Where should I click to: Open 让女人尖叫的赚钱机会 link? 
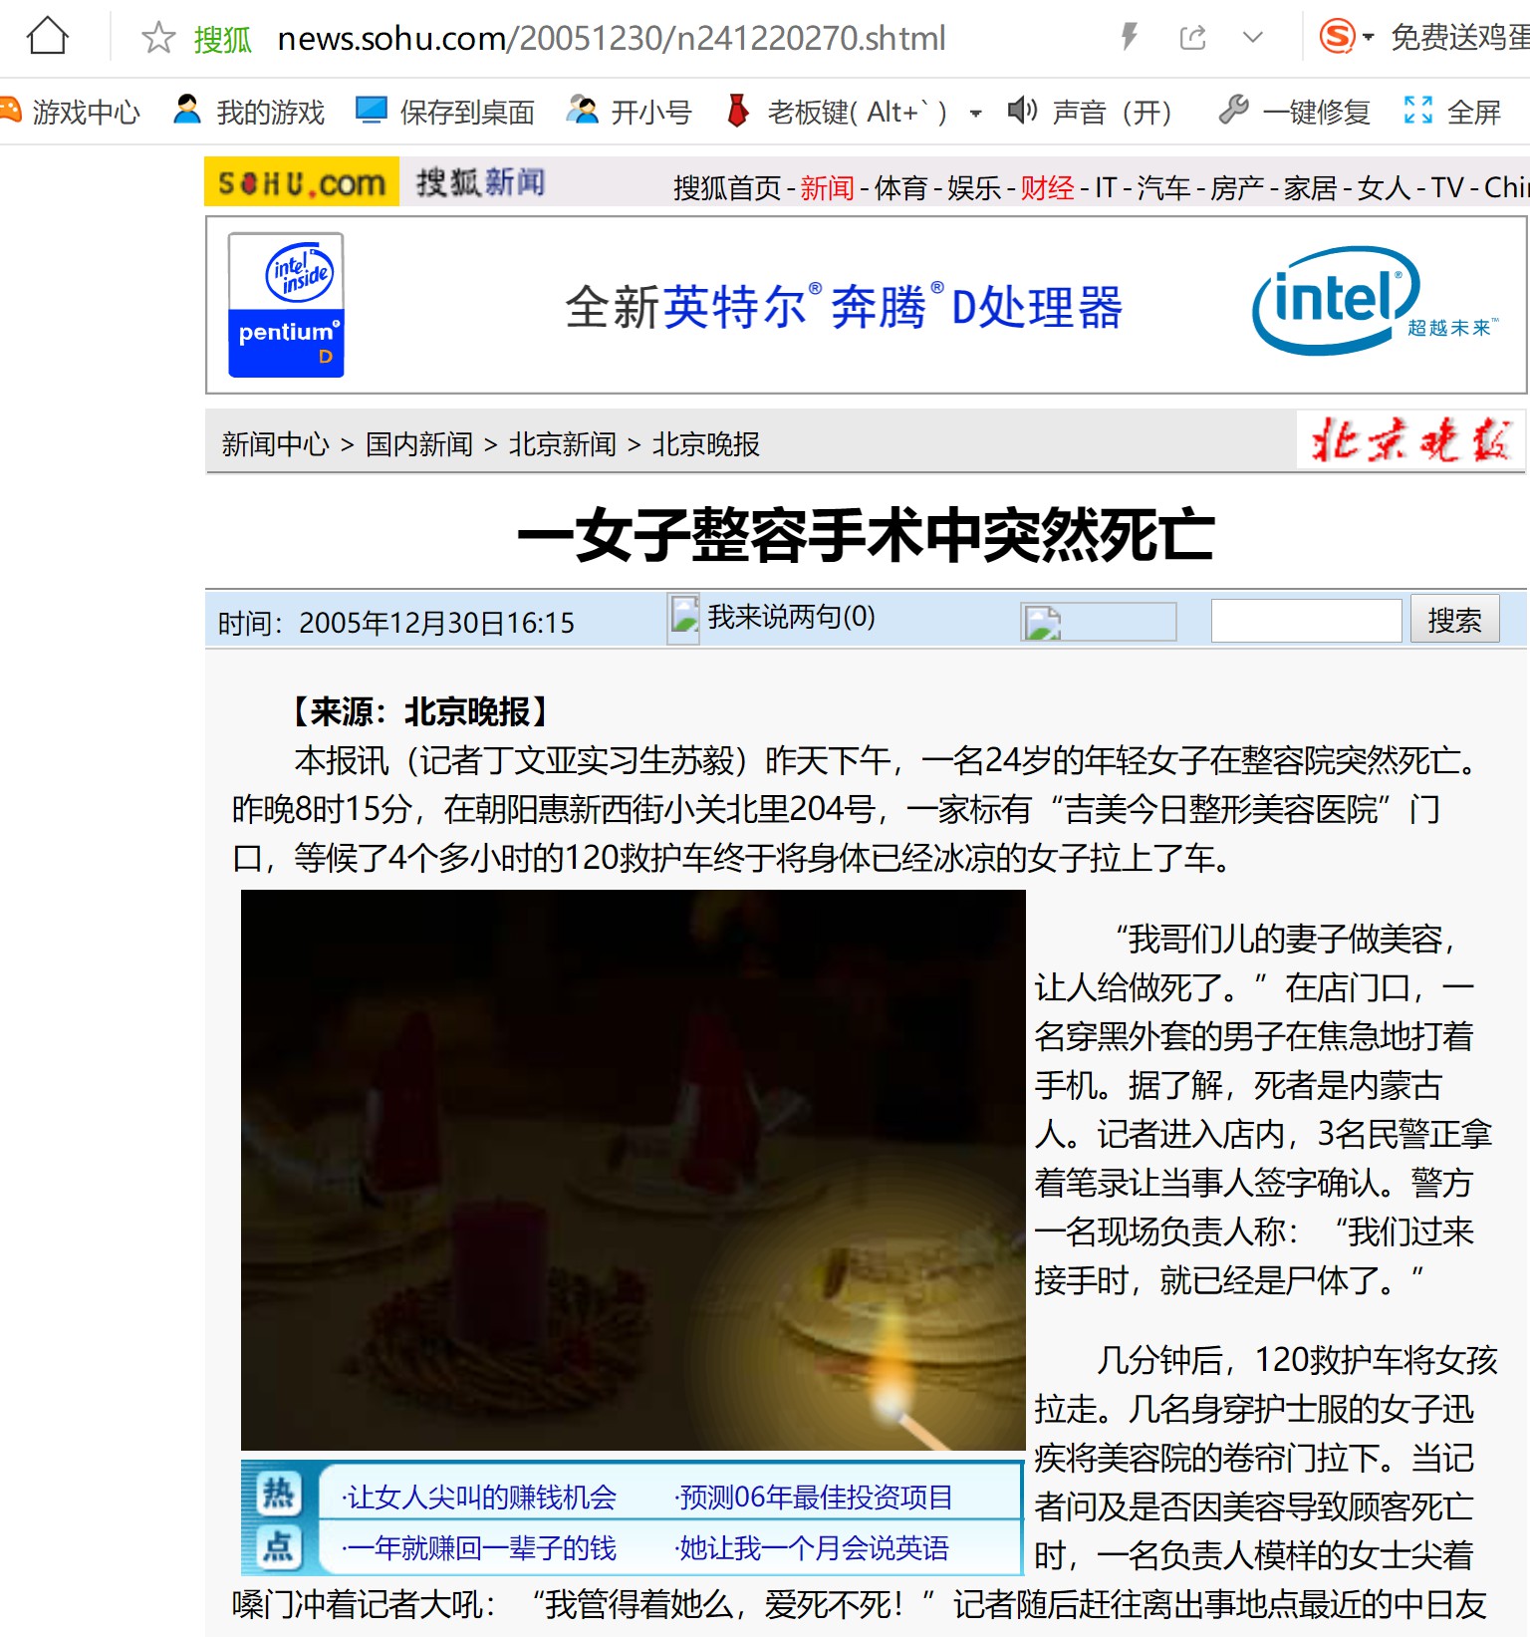(479, 1497)
